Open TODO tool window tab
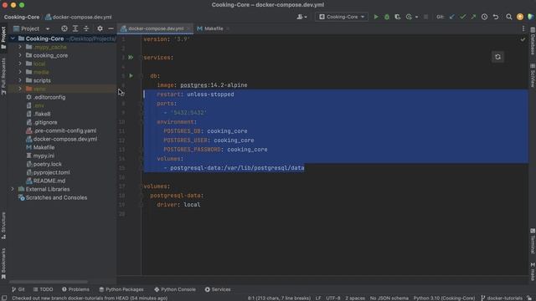This screenshot has width=536, height=301. 43,289
